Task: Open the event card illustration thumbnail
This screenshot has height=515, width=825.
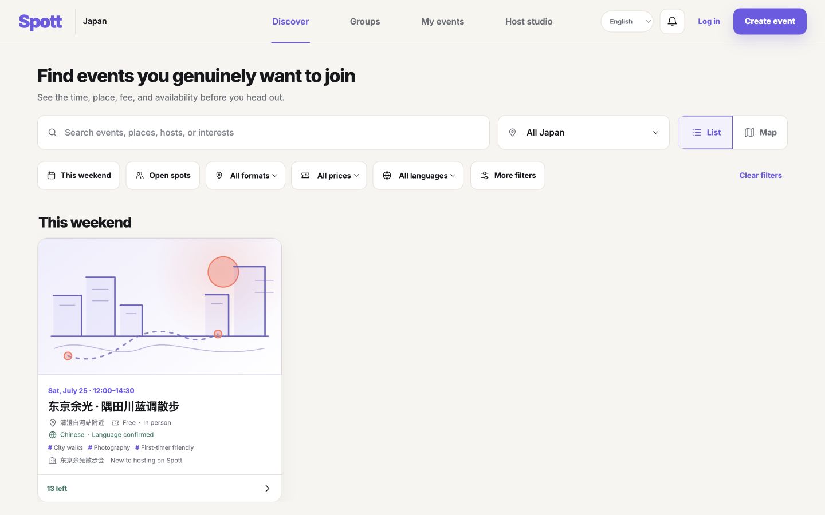Action: tap(160, 307)
